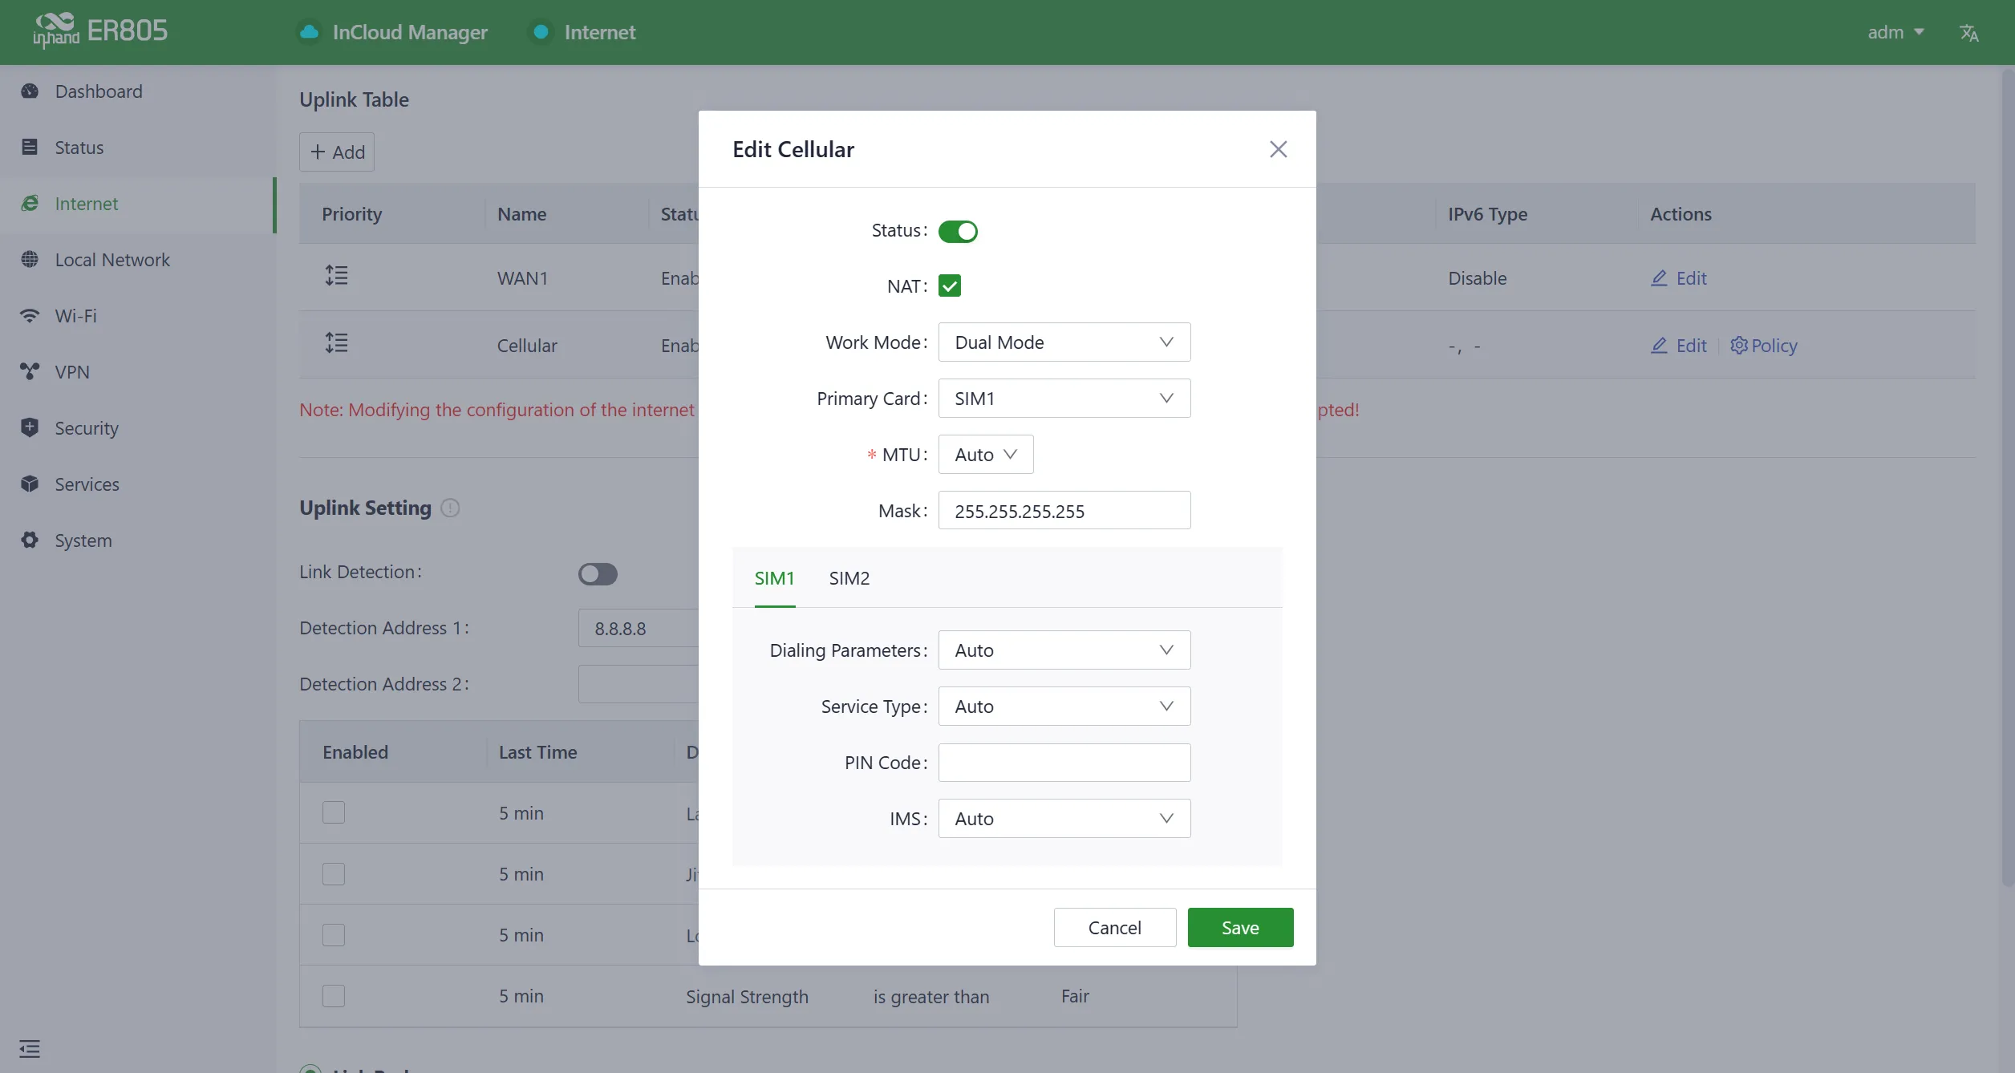Click the InCloud Manager cloud icon
The image size is (2015, 1073).
[x=309, y=32]
